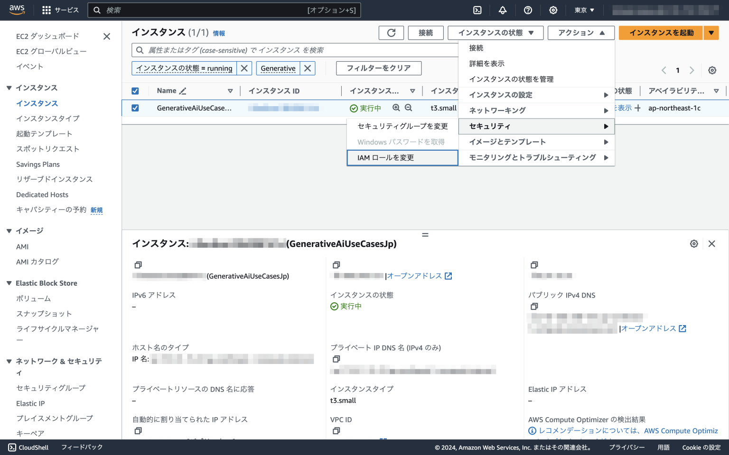This screenshot has width=729, height=455.
Task: Refresh the instance list
Action: coord(391,33)
